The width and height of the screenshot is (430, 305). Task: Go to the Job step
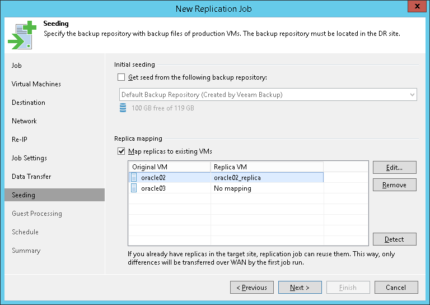pyautogui.click(x=17, y=66)
